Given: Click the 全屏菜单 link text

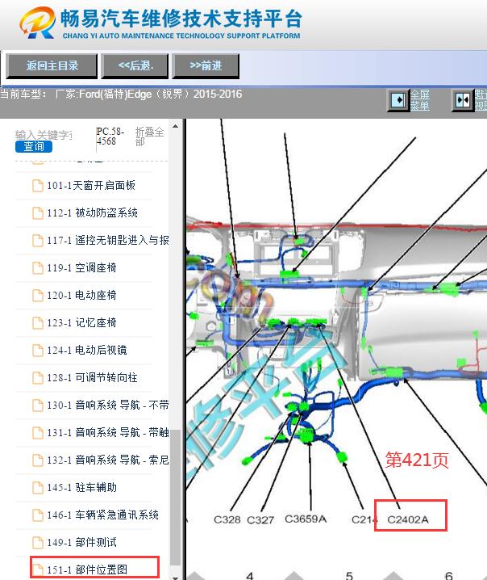Looking at the screenshot, I should (420, 100).
